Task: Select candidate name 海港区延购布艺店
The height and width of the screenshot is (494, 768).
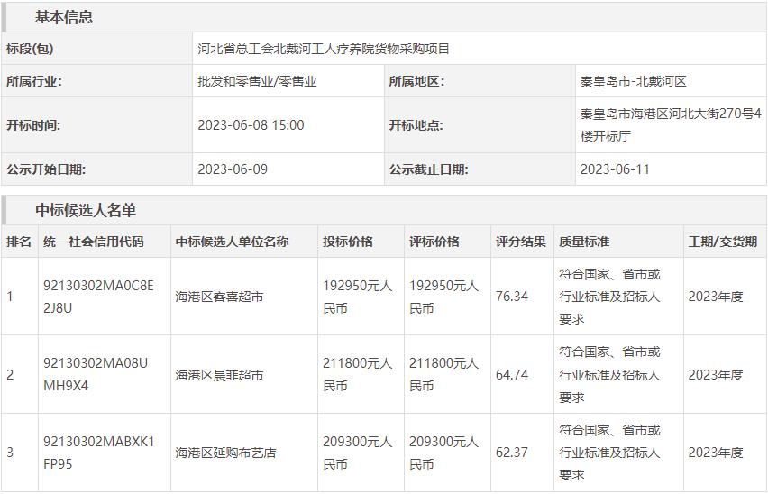Action: point(225,453)
